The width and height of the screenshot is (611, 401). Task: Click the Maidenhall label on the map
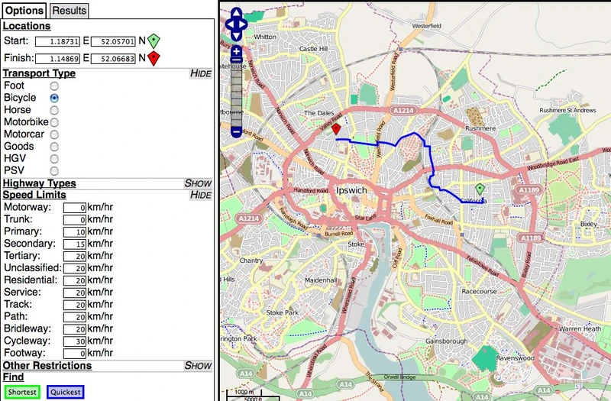tap(321, 280)
